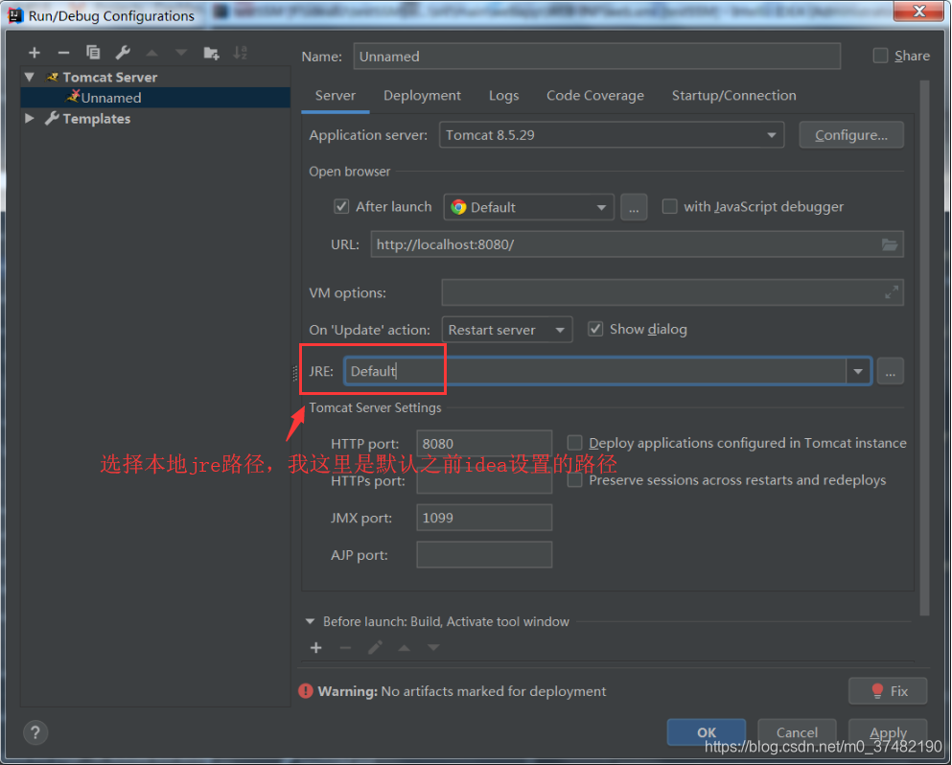Click the URL input field
The width and height of the screenshot is (952, 765).
(x=637, y=244)
